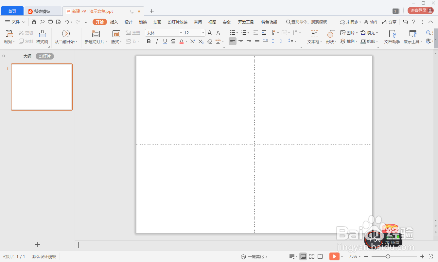The height and width of the screenshot is (262, 438).
Task: Switch to reading view icon
Action: (320, 256)
